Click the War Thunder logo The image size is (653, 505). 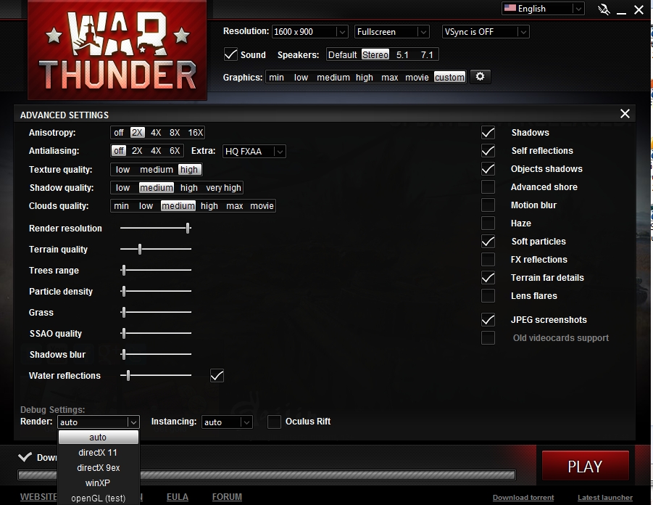tap(117, 50)
